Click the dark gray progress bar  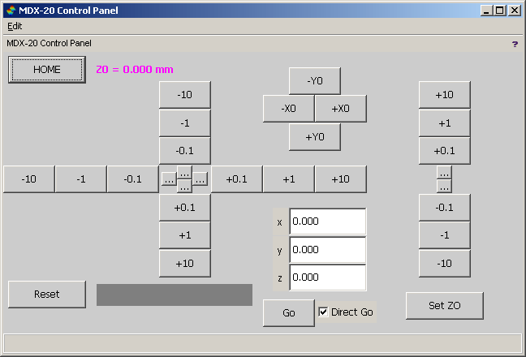click(x=175, y=295)
